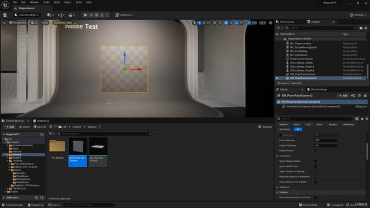The image size is (370, 208).
Task: Toggle Replicate Physics to Autonomous checkbox
Action: click(316, 177)
